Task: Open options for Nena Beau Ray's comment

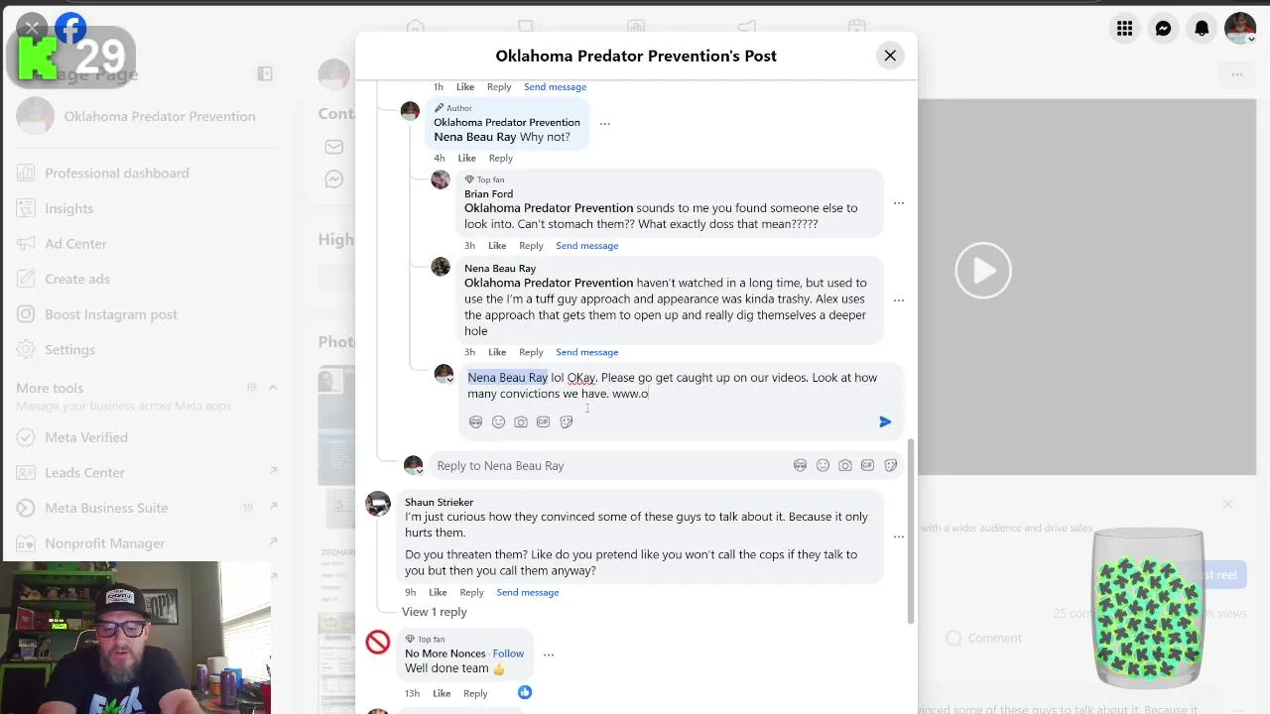Action: [x=899, y=299]
